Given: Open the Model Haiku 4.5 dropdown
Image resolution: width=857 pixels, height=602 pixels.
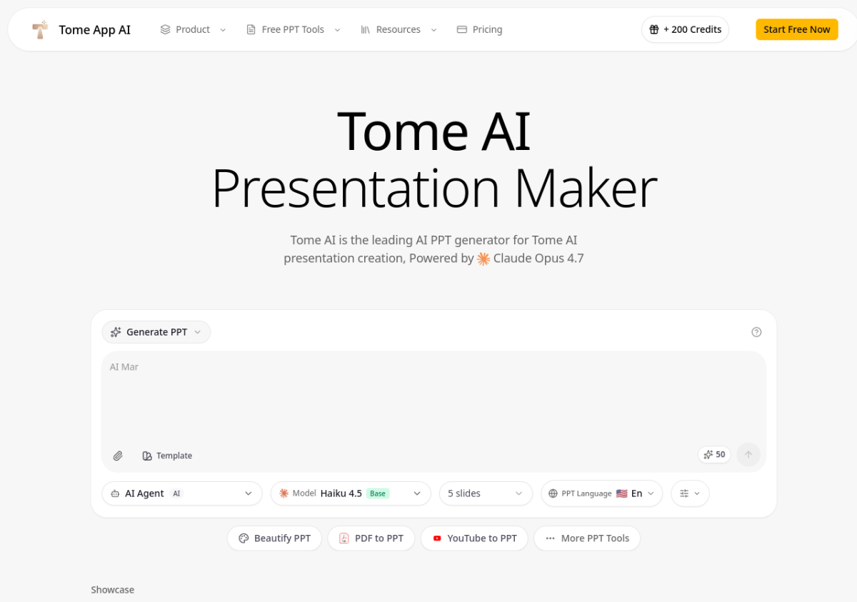Looking at the screenshot, I should (351, 493).
